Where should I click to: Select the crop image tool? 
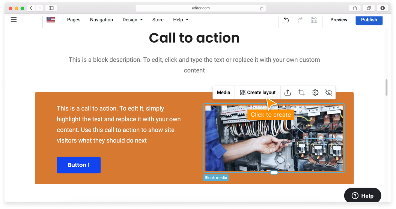click(x=301, y=93)
